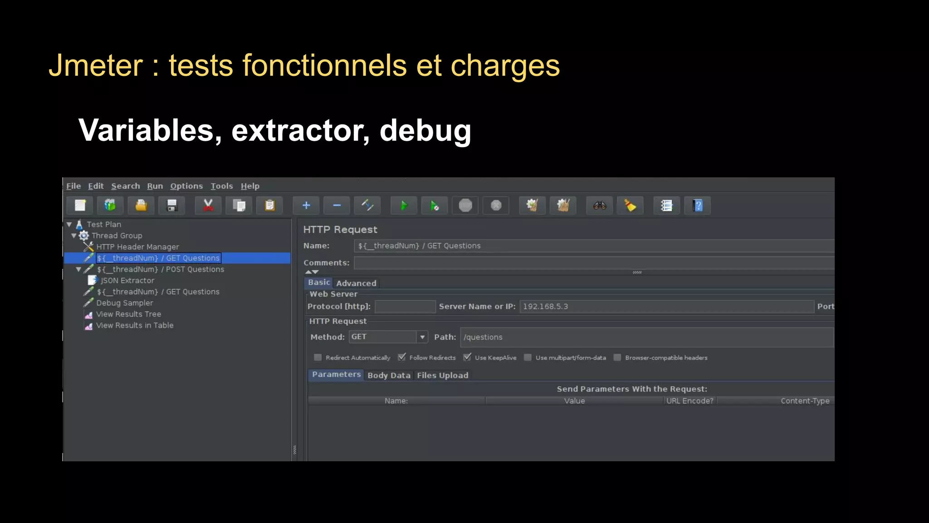Image resolution: width=929 pixels, height=523 pixels.
Task: Open the Templates toolbar icon
Action: pos(110,206)
